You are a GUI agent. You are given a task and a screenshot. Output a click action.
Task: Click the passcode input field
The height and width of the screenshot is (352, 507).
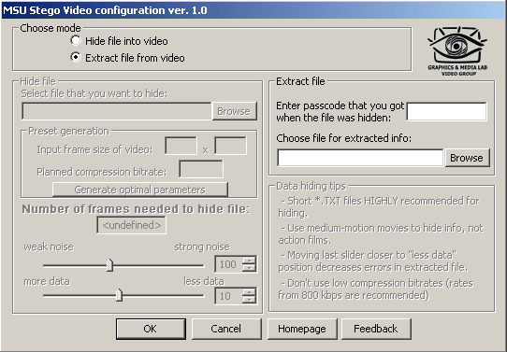point(446,112)
